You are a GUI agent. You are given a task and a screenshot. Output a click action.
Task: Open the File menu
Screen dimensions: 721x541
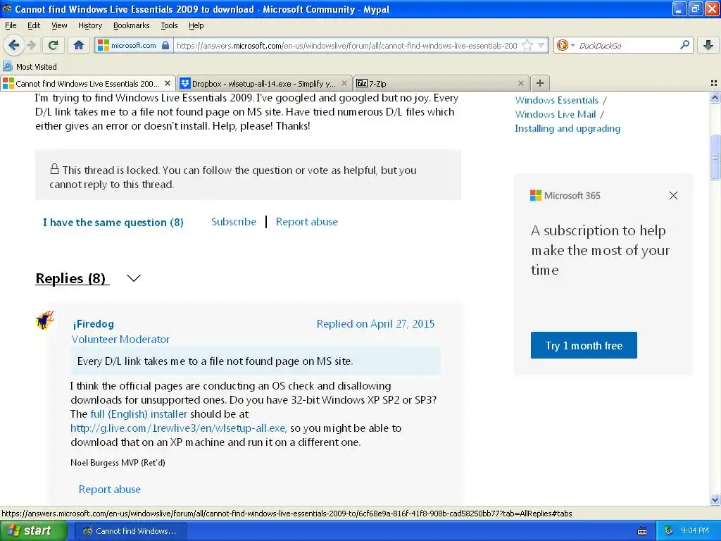pyautogui.click(x=11, y=25)
